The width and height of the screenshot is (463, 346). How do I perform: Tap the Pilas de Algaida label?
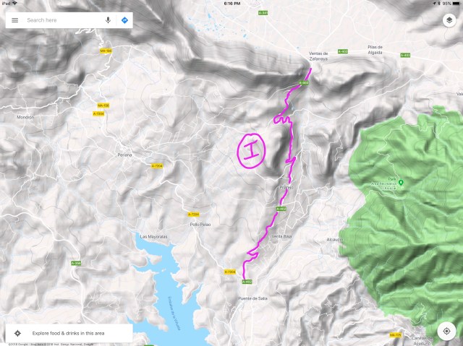[x=375, y=50]
